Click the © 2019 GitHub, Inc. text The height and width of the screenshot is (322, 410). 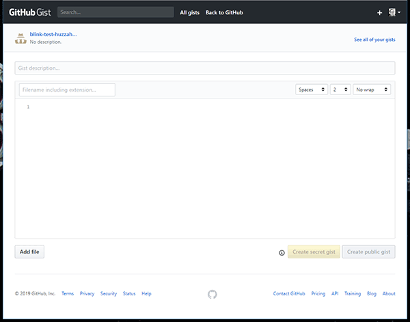(35, 293)
